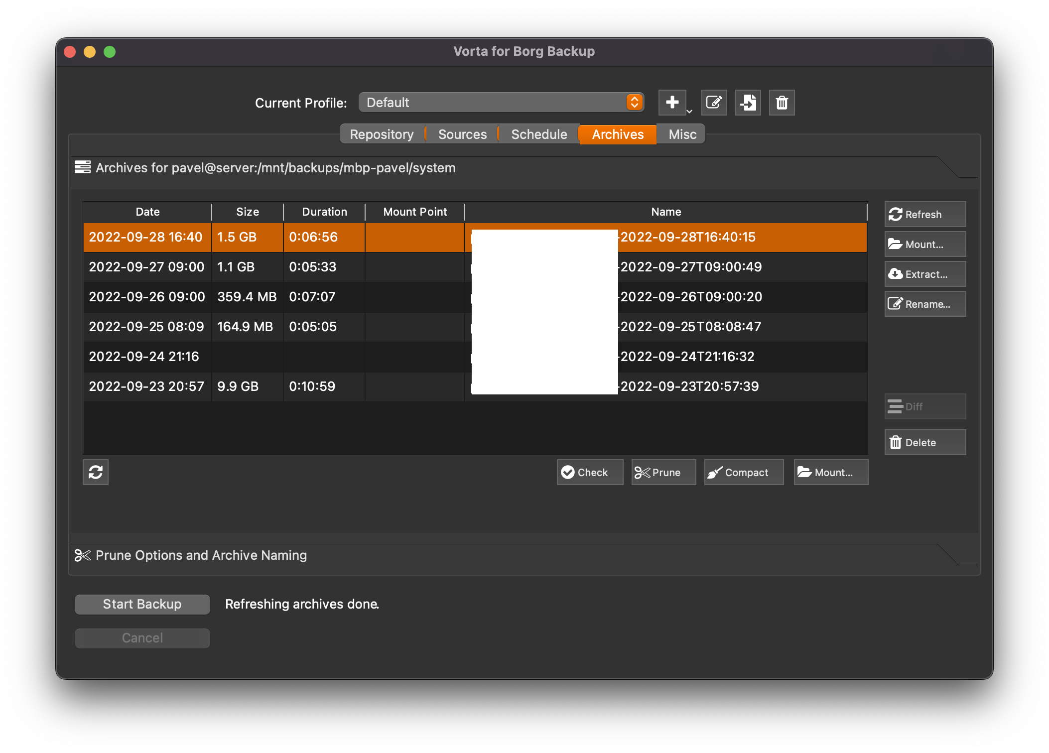Open the Schedule tab
Screen dimensions: 1049x753
pos(539,134)
